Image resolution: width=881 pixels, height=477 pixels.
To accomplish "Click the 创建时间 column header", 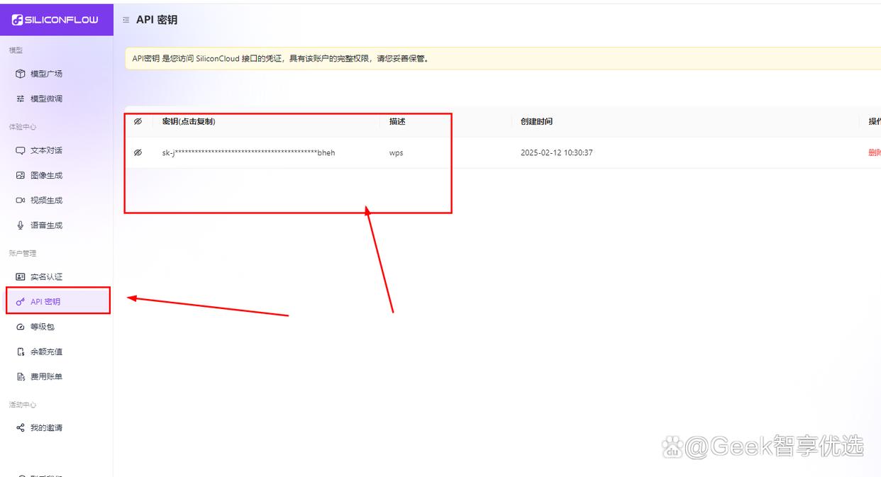I will click(x=536, y=121).
